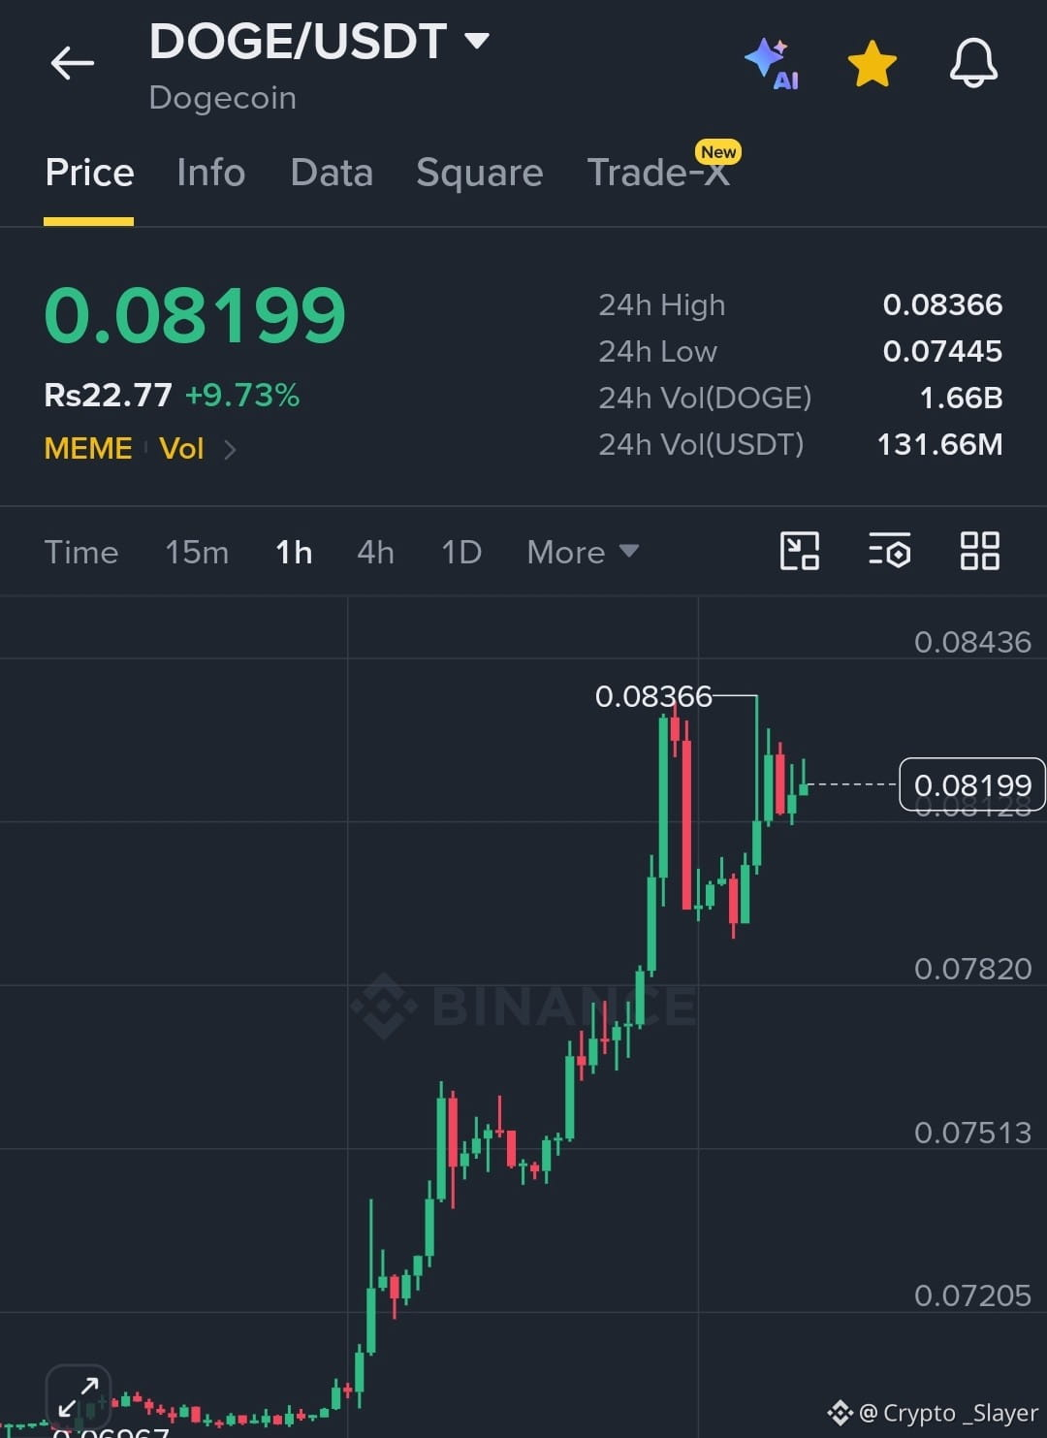The height and width of the screenshot is (1438, 1047).
Task: Open the chart layout grid icon
Action: click(x=979, y=551)
